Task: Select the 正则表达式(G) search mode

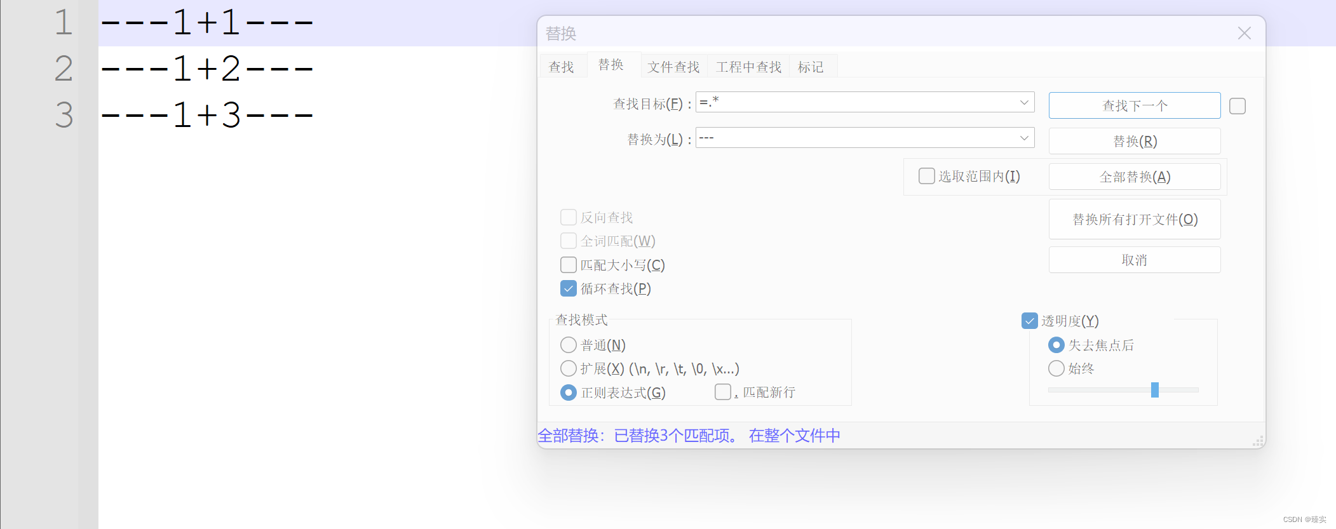Action: click(569, 392)
